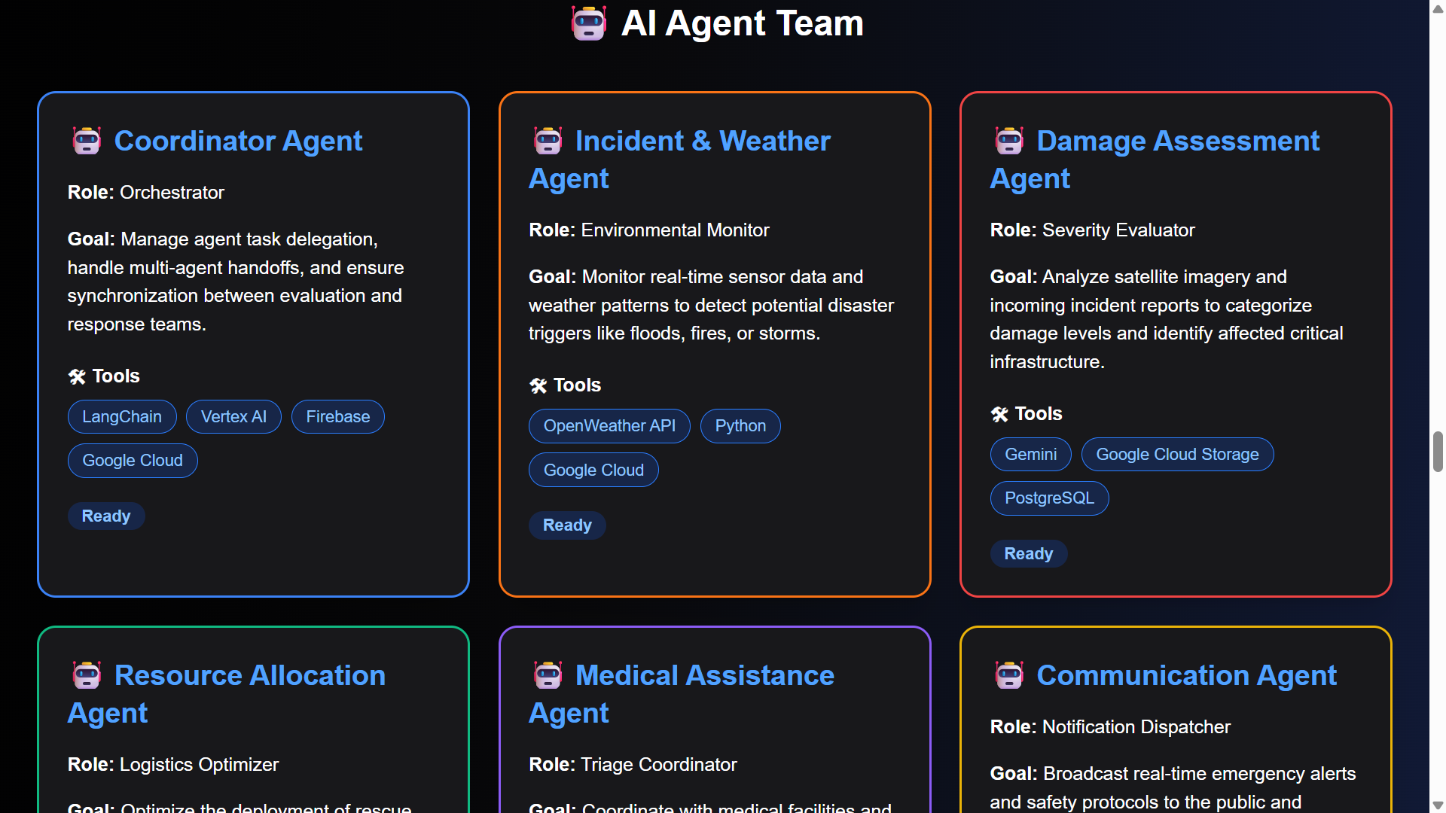Open the Damage Assessment Agent title
1446x813 pixels.
1155,160
